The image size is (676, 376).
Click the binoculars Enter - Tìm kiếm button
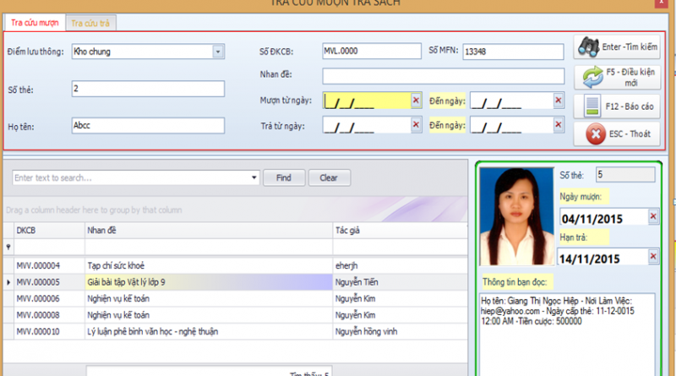[x=617, y=47]
